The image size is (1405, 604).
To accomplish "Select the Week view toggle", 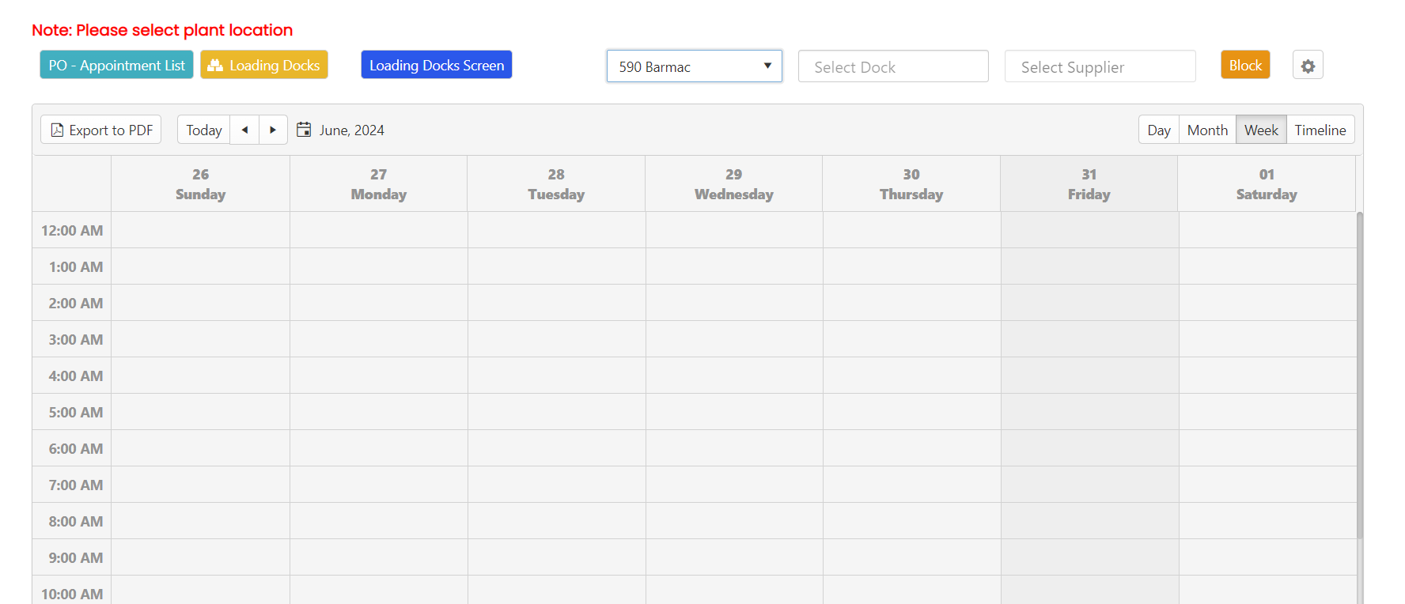I will tap(1260, 130).
